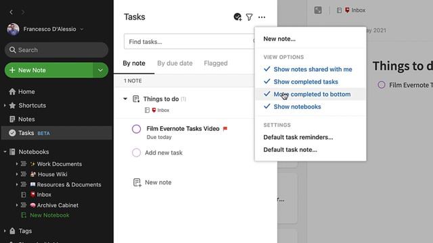The image size is (433, 243).
Task: Open the account dropdown next to Francesco D'Alessio
Action: click(x=82, y=29)
